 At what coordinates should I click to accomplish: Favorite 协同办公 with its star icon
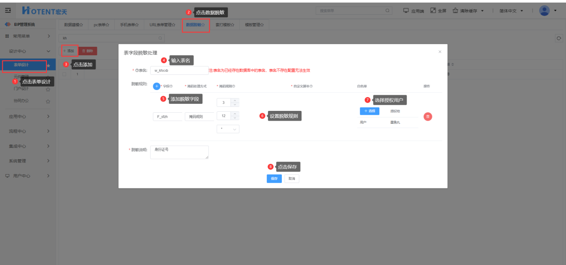[48, 101]
